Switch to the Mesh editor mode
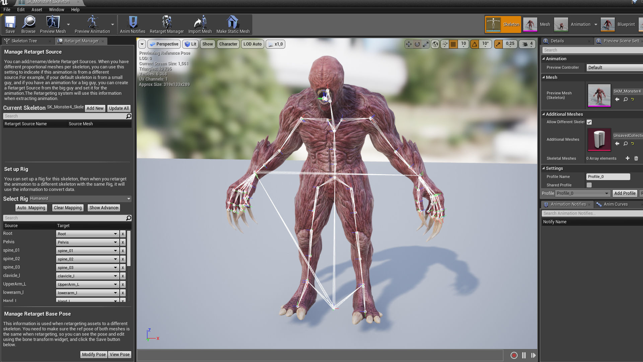The height and width of the screenshot is (362, 643). click(537, 24)
